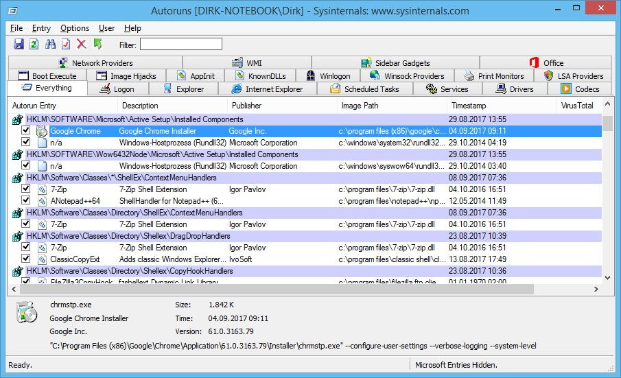The height and width of the screenshot is (378, 621).
Task: Sort by the Autorun Entry column header
Action: point(62,106)
